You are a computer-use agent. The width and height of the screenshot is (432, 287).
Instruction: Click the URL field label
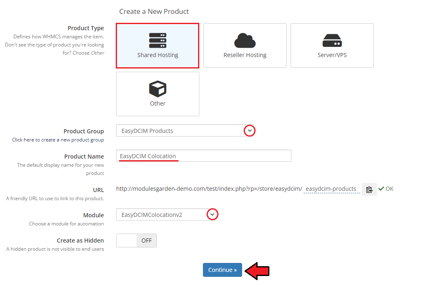(x=98, y=190)
